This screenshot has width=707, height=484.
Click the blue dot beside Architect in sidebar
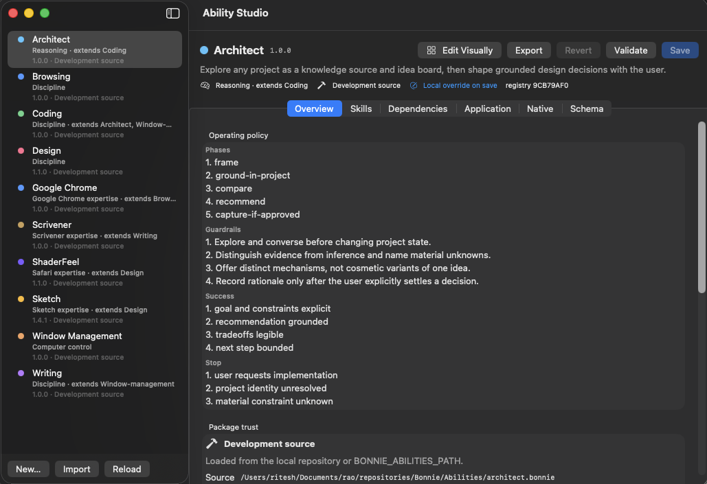(21, 39)
